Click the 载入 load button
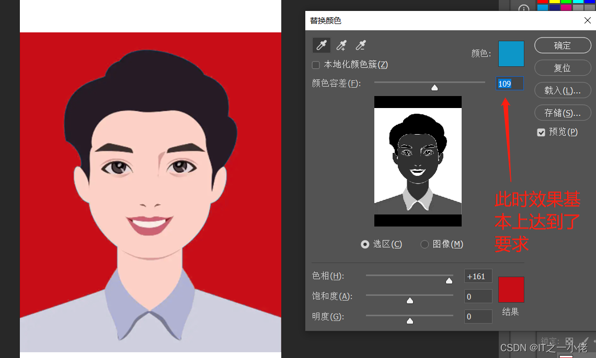This screenshot has width=596, height=358. click(x=563, y=90)
